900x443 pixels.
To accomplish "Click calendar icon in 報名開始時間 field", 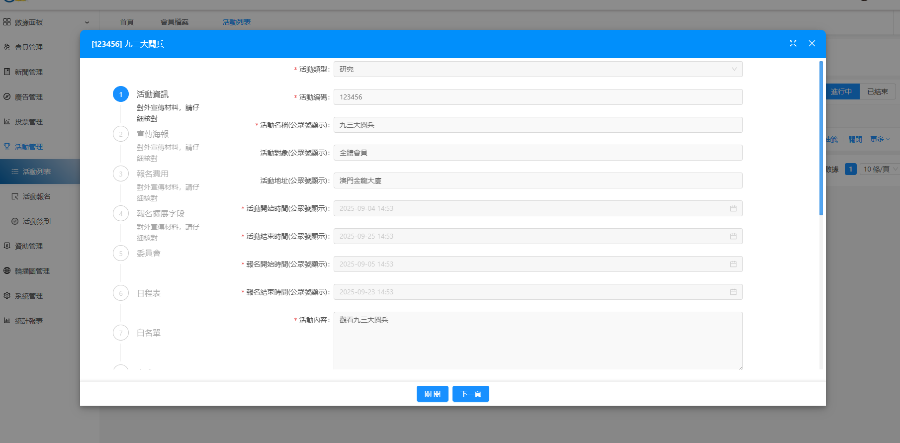I will [733, 264].
